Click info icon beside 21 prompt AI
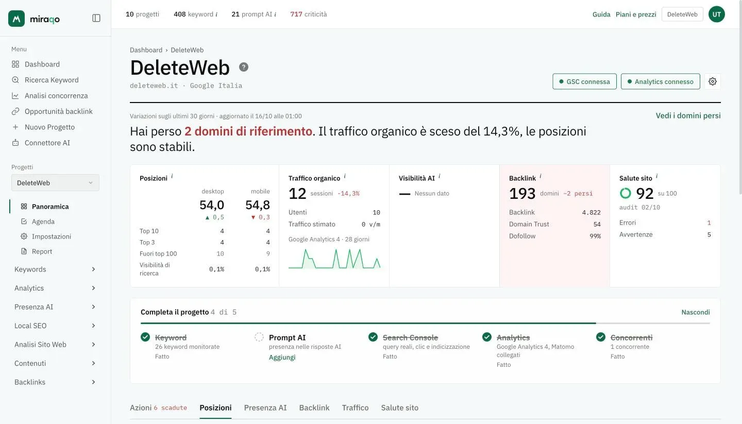742x424 pixels. pos(275,14)
